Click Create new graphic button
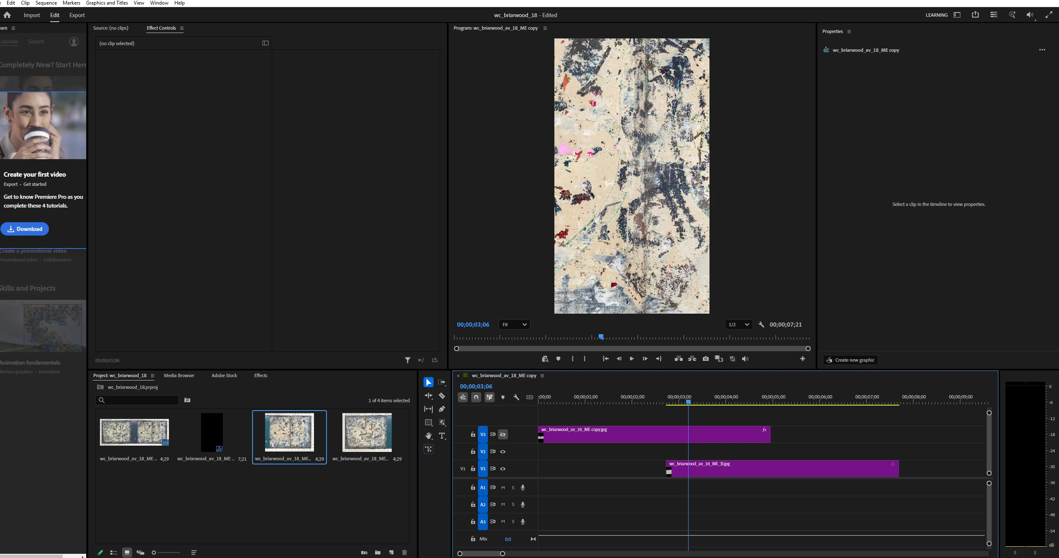Screen dimensions: 1059x558 coord(850,360)
